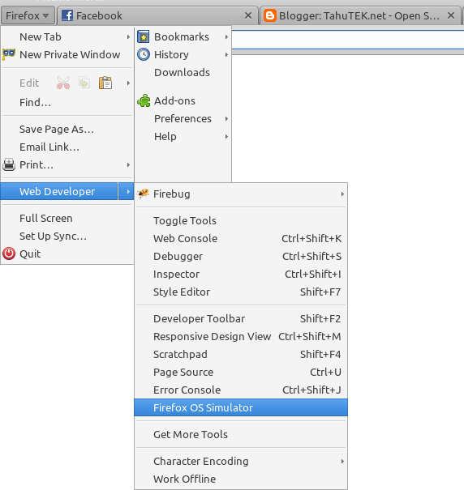Select Firebug in Web Developer submenu
This screenshot has width=464, height=490.
pos(241,194)
